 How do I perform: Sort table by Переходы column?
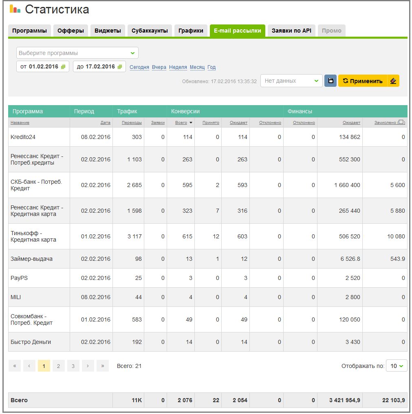(x=132, y=123)
